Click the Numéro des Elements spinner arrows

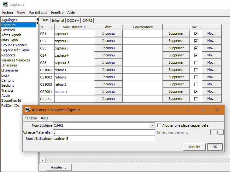(x=221, y=132)
